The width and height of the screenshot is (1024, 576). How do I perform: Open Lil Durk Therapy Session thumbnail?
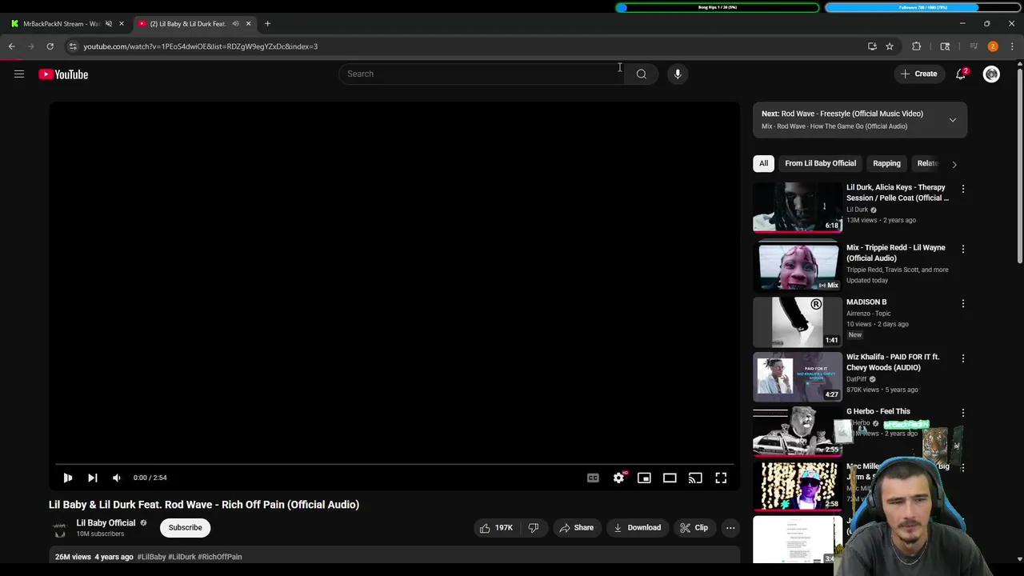coord(798,206)
